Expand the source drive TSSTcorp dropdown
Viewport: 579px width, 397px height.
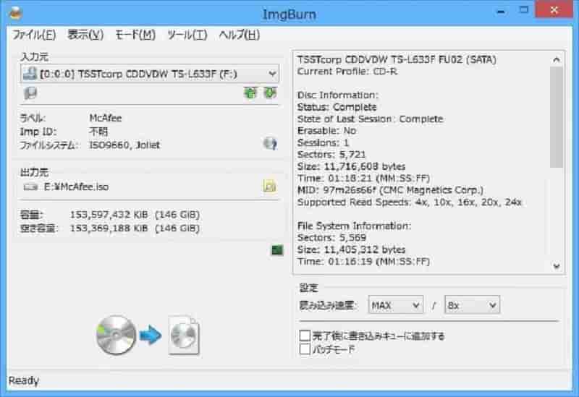pyautogui.click(x=150, y=74)
